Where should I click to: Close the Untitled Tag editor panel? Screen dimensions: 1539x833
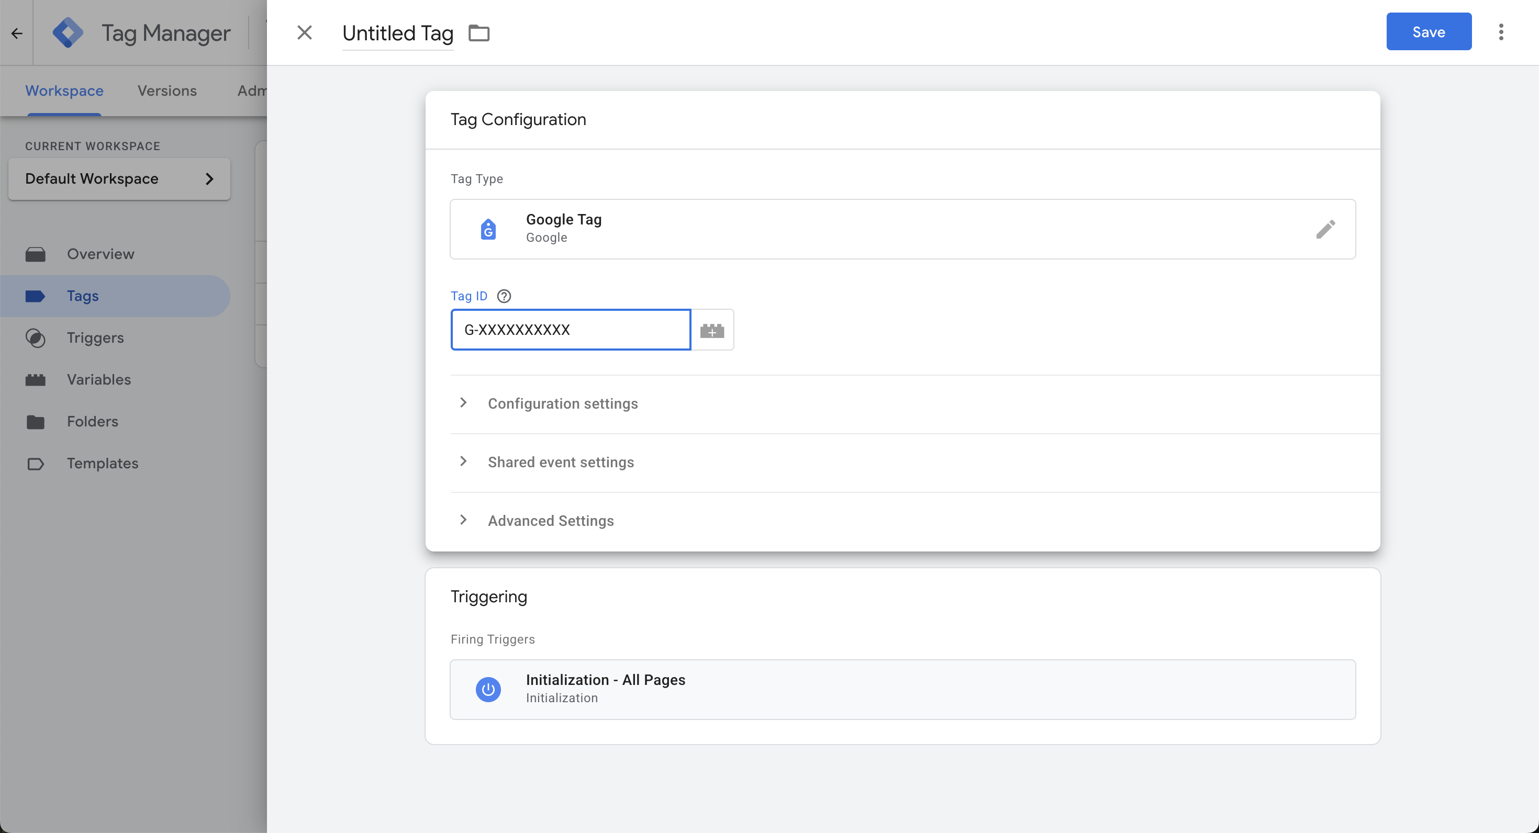tap(304, 32)
